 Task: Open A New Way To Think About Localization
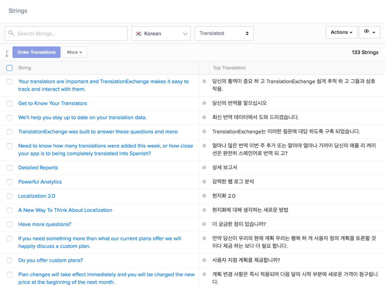pyautogui.click(x=65, y=210)
